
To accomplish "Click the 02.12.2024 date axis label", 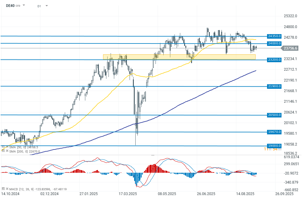I will click(49, 194).
